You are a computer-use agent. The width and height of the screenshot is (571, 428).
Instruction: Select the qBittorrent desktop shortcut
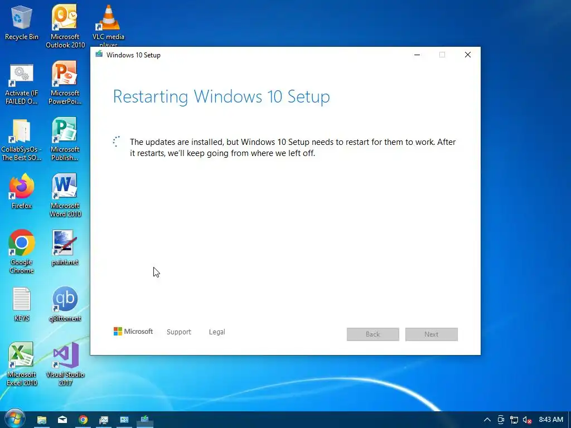65,304
